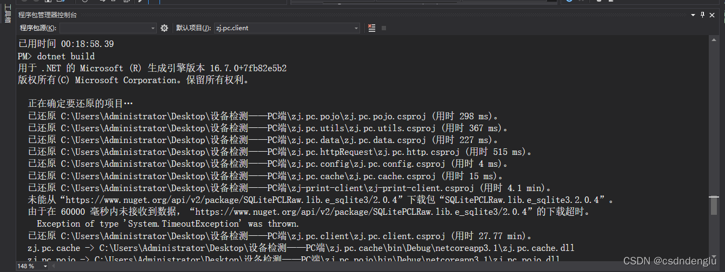Open the 148 % zoom dropdown
This screenshot has height=272, width=725.
pos(33,267)
